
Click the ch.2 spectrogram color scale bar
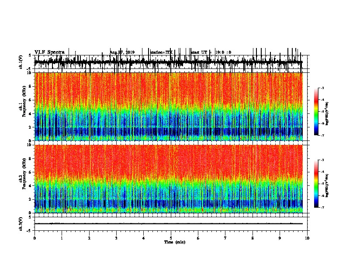[316, 184]
